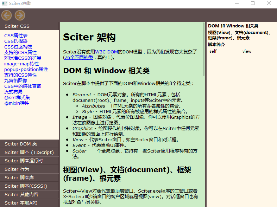Viewport: 277px width, 207px height.
Task: Jump to 脚本简介 in the outline
Action: [x=216, y=45]
